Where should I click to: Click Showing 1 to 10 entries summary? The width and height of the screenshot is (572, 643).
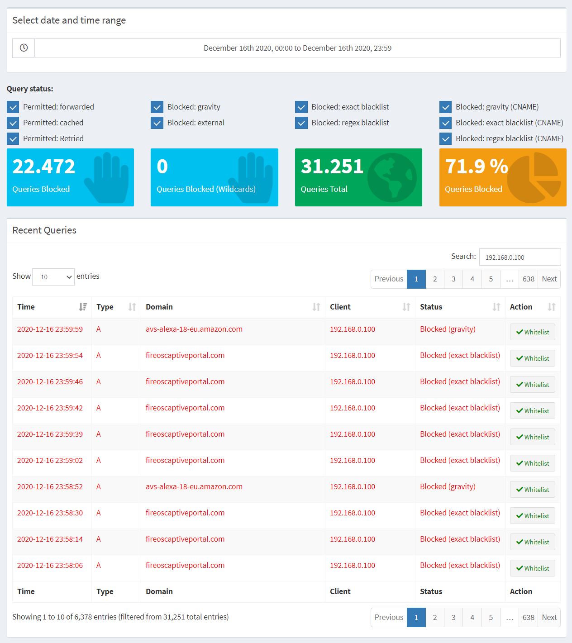point(120,617)
